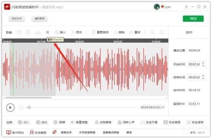Click the right scroll arrow below the waveform

(166, 98)
